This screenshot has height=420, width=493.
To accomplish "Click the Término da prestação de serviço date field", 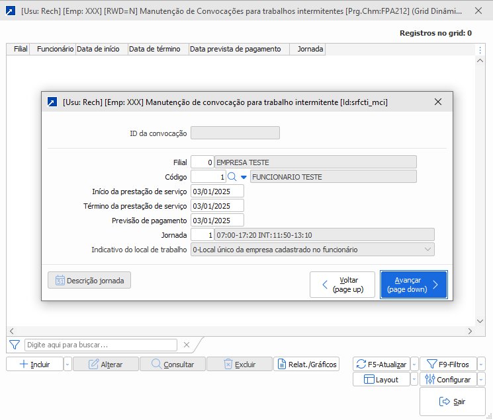I will coord(217,206).
